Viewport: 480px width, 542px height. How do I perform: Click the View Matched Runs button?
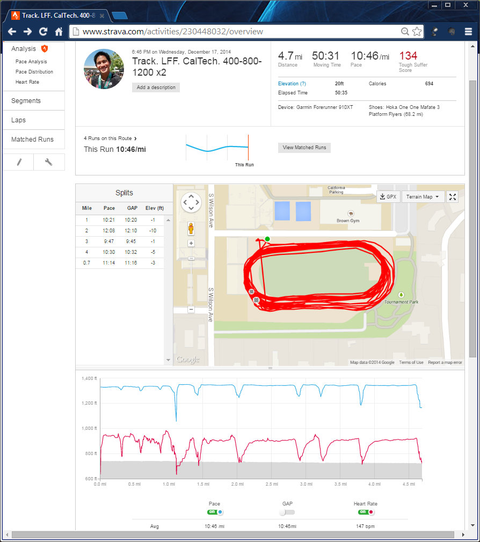(304, 148)
